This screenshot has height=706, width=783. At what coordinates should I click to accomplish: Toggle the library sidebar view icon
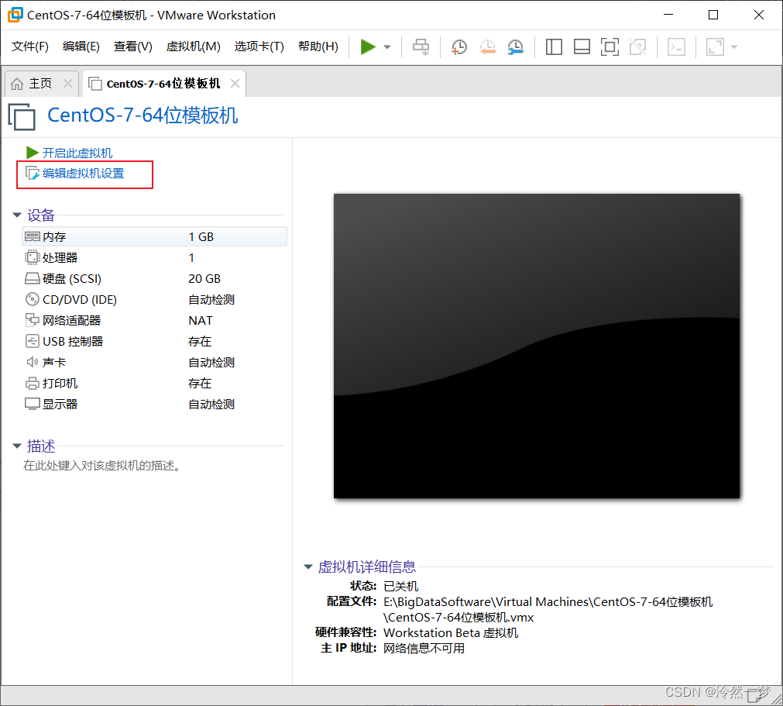tap(554, 47)
